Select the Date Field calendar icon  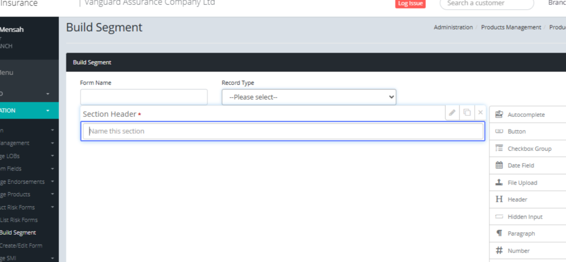[x=499, y=165]
